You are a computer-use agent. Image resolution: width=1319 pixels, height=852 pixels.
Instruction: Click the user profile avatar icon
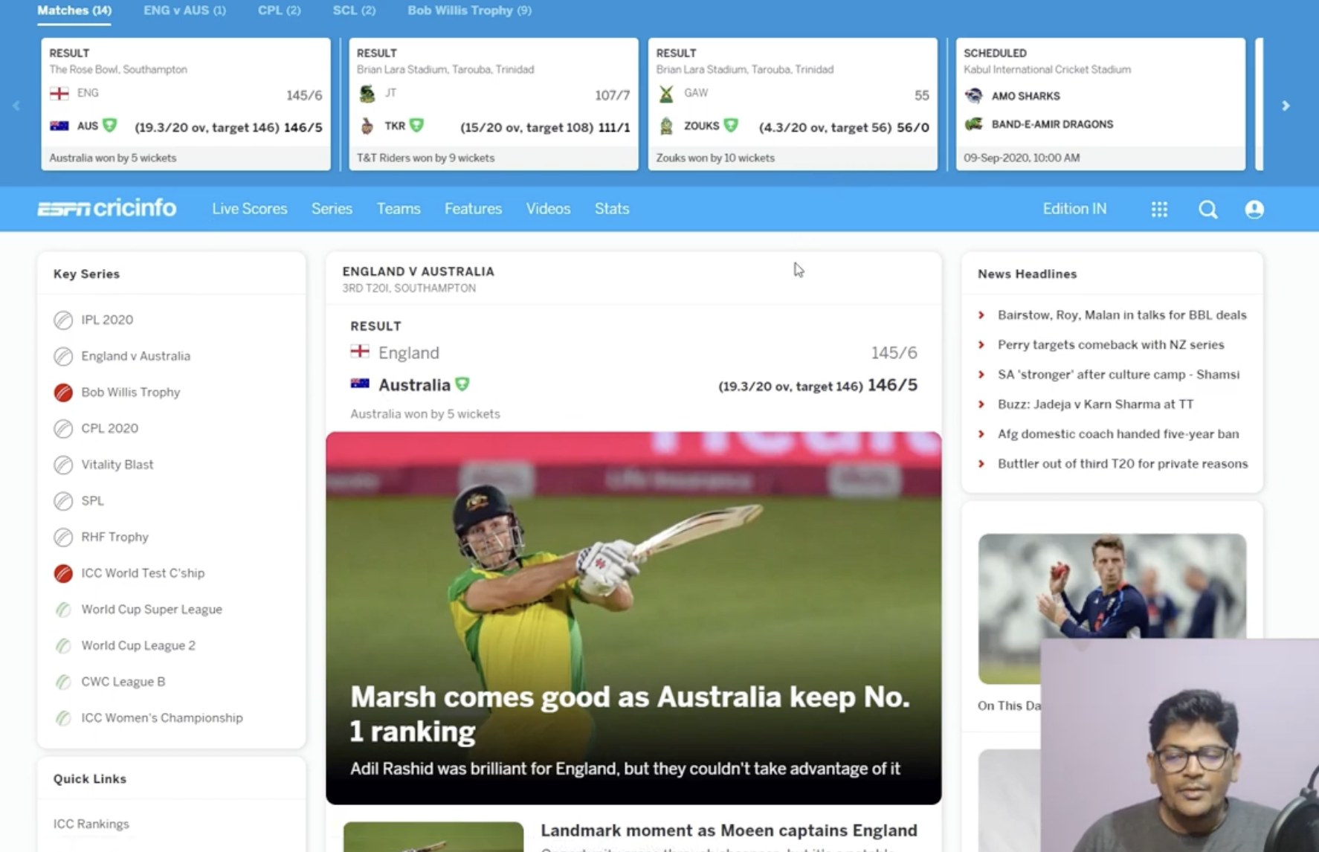[x=1254, y=210]
